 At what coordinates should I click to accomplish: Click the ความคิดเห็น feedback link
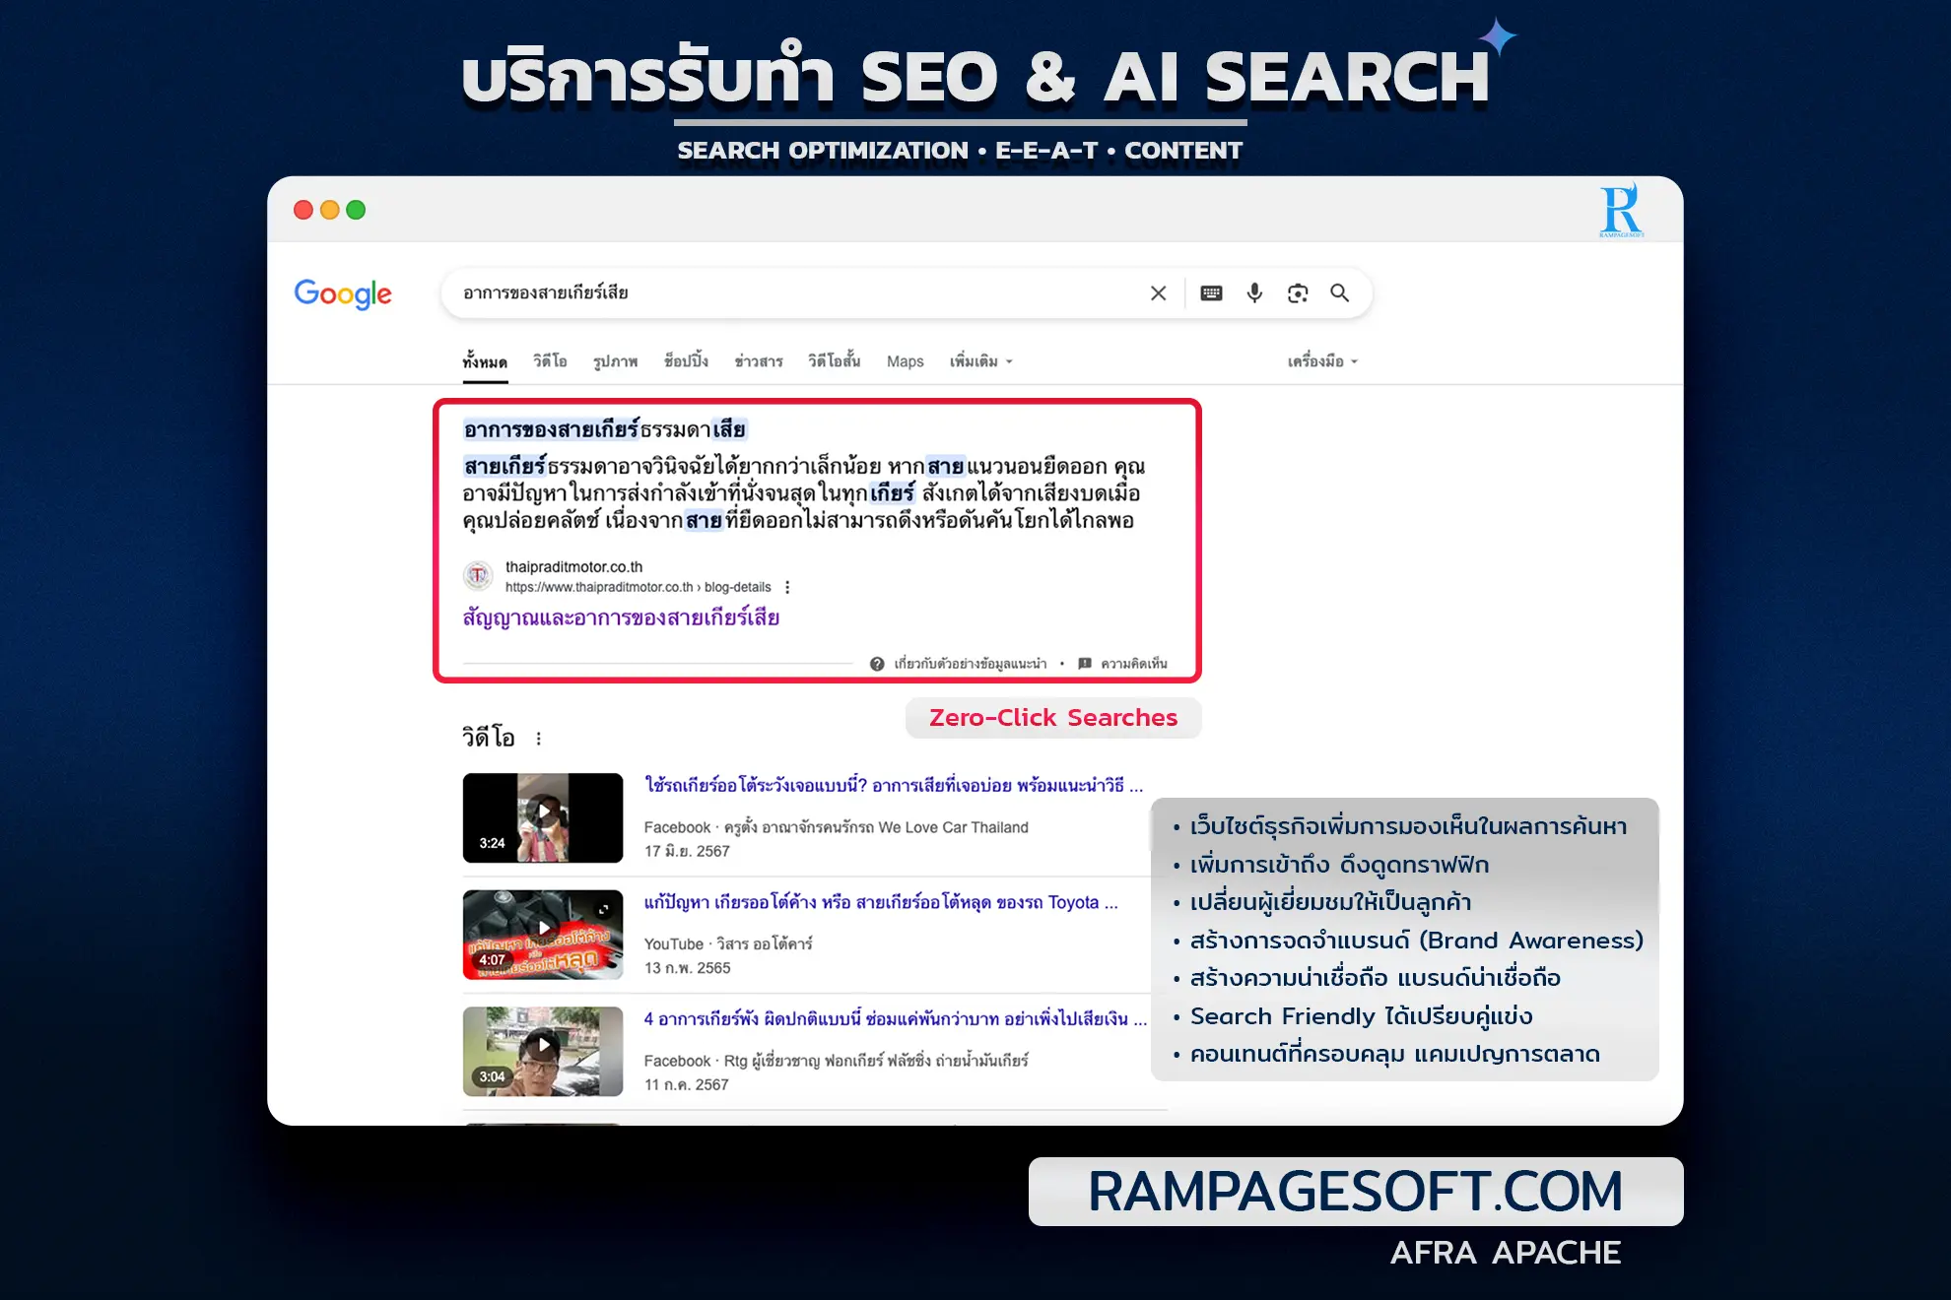(x=1133, y=664)
